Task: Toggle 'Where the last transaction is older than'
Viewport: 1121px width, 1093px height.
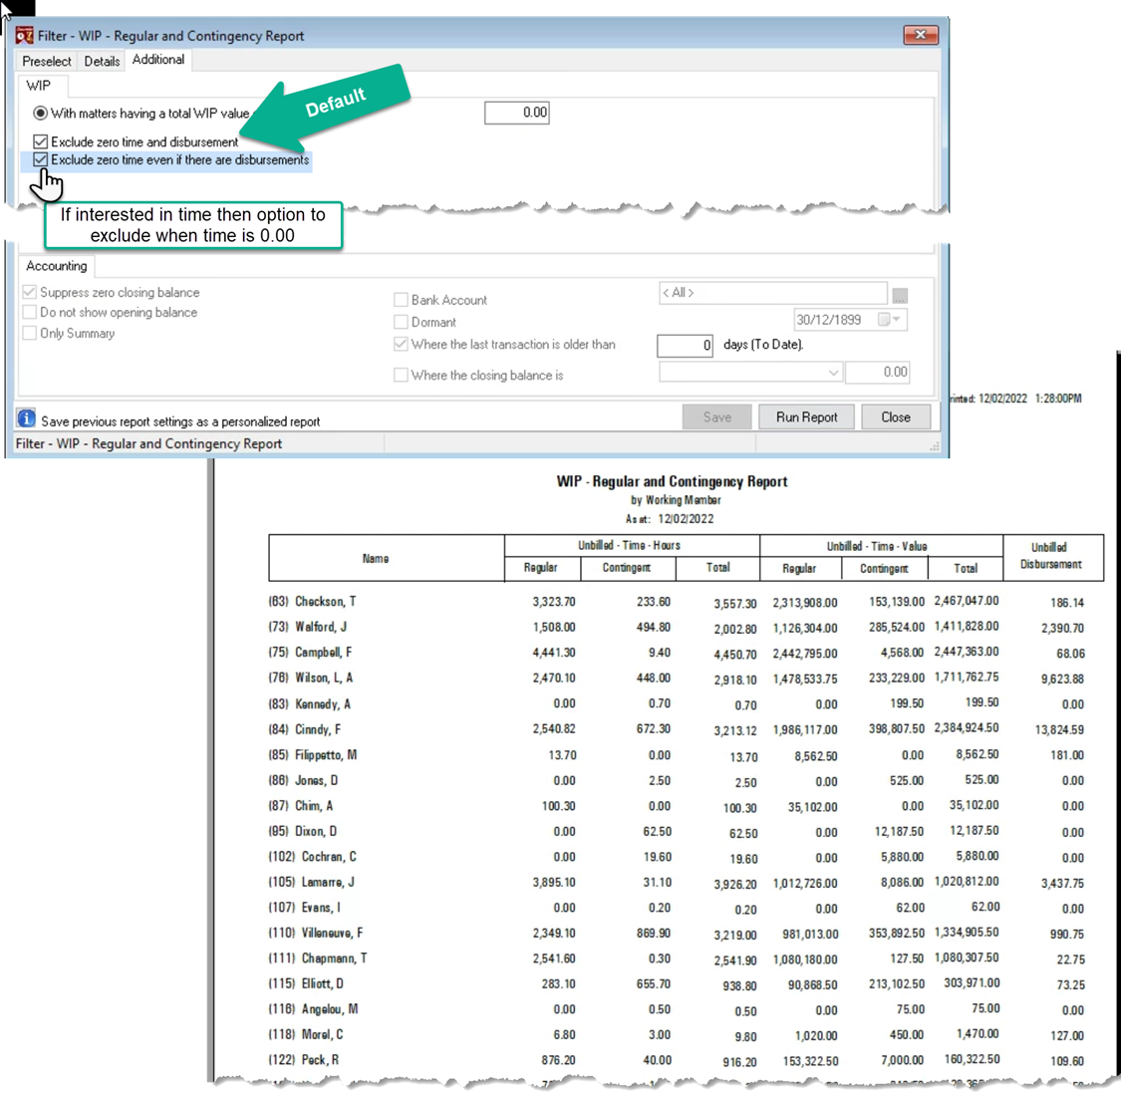Action: 402,344
